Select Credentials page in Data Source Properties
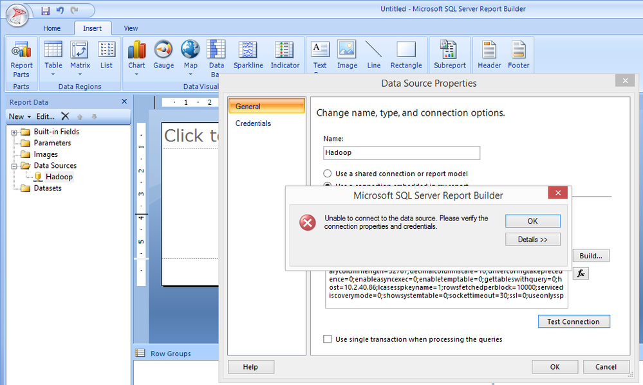Viewport: 643px width, 385px height. pos(253,123)
